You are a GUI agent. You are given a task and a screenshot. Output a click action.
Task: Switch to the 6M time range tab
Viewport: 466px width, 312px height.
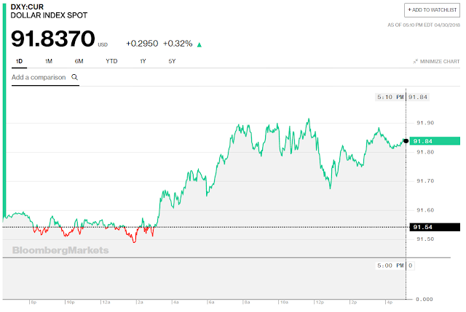pyautogui.click(x=79, y=61)
